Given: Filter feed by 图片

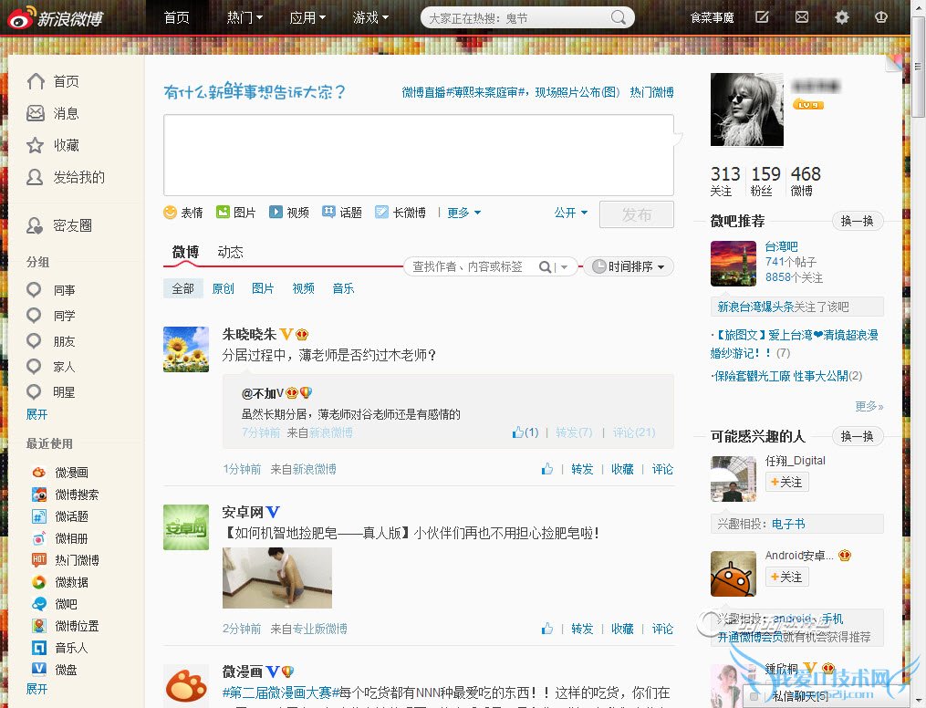Looking at the screenshot, I should pos(263,288).
